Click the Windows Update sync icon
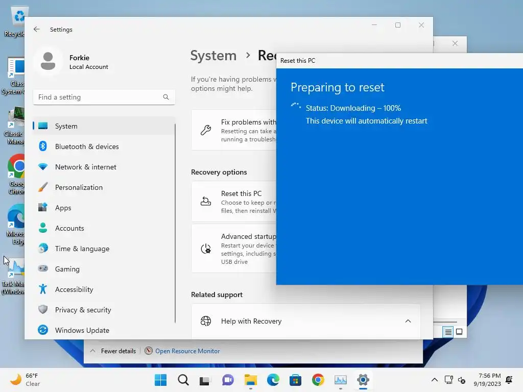The image size is (523, 392). tap(43, 330)
